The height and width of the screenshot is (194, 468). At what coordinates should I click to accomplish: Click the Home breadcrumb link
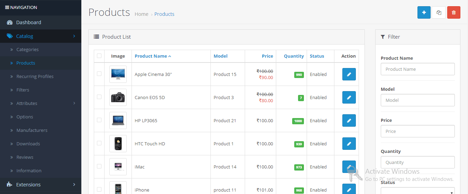pyautogui.click(x=141, y=14)
